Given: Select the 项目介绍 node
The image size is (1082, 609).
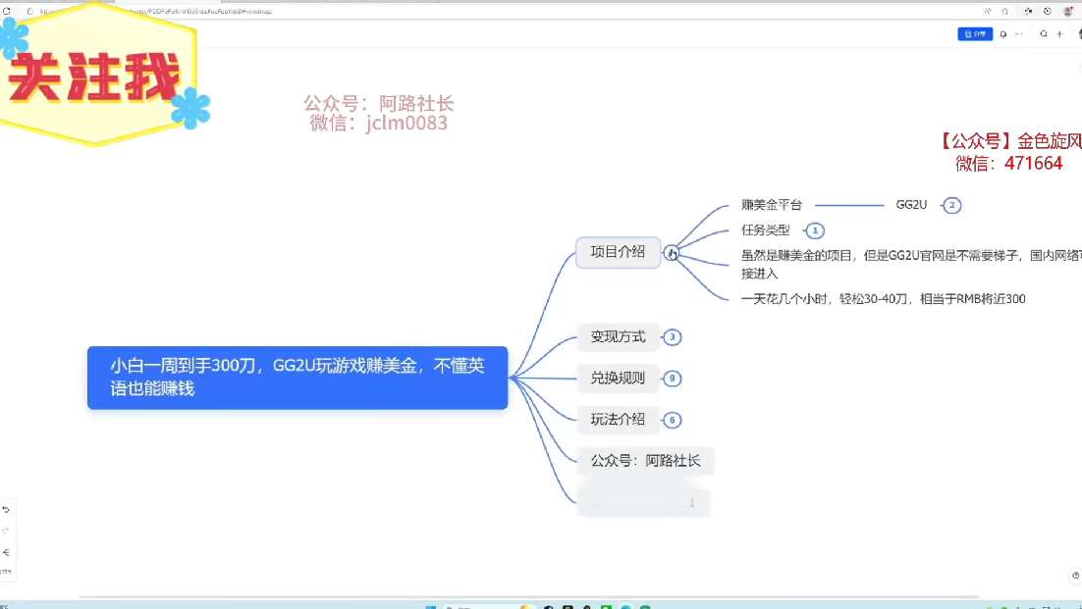Looking at the screenshot, I should tap(619, 252).
